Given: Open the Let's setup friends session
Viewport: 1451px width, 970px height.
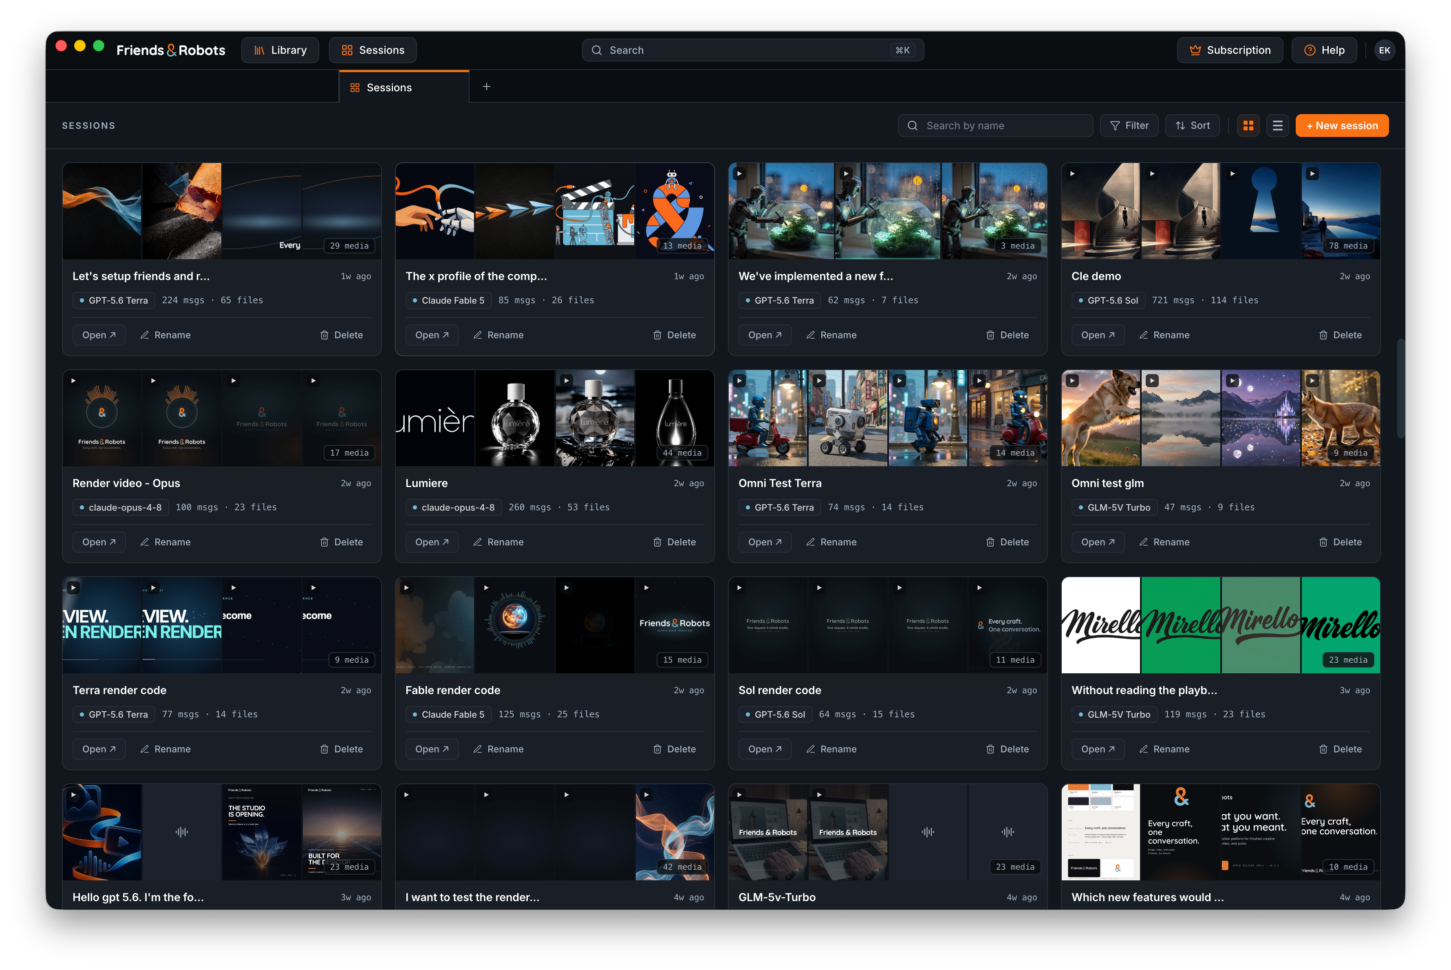Looking at the screenshot, I should [99, 335].
